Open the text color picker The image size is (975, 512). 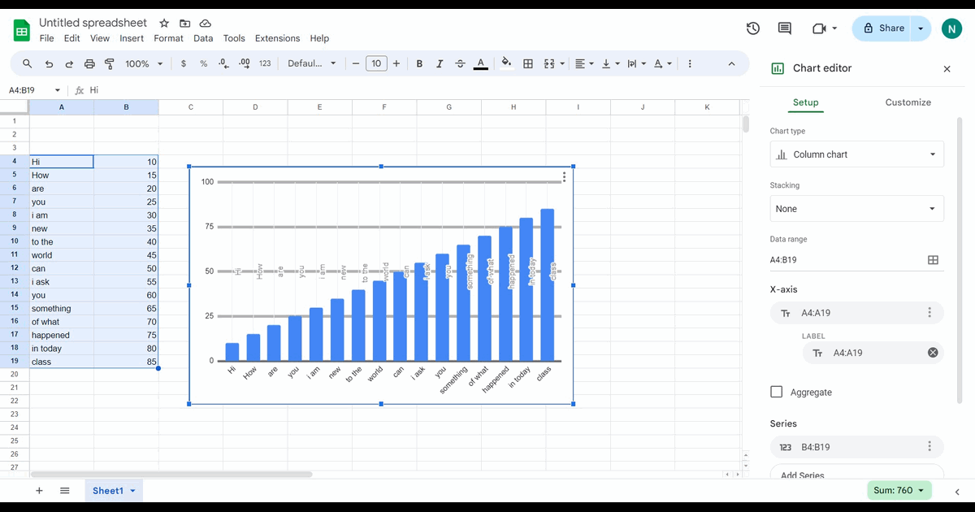point(480,63)
